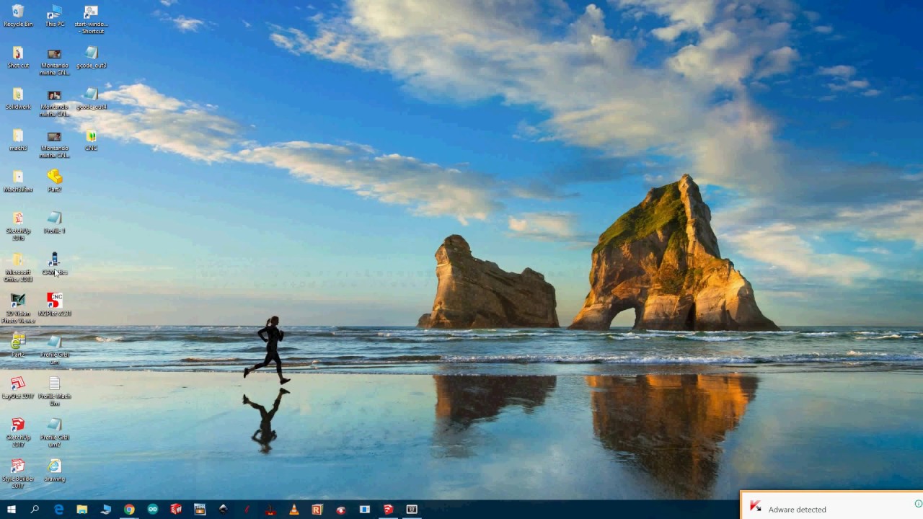Open the clapperboard video app on taskbar
923x519 pixels.
coord(200,510)
